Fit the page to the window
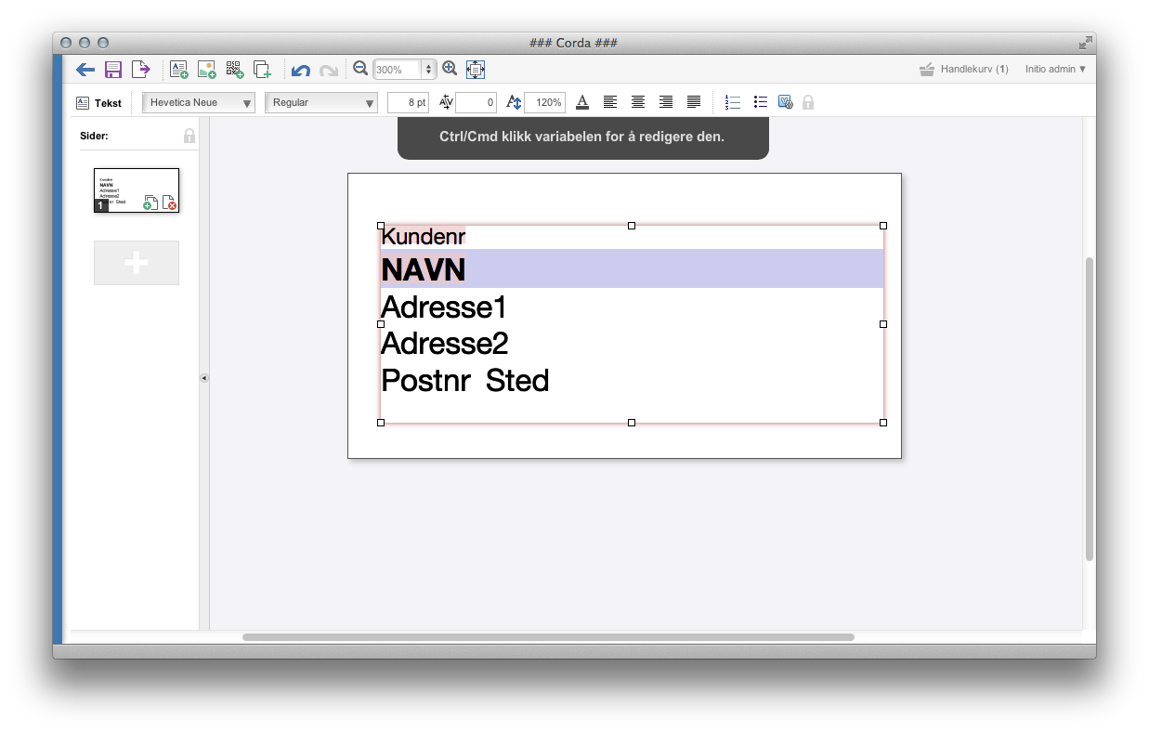This screenshot has height=732, width=1149. [x=476, y=70]
